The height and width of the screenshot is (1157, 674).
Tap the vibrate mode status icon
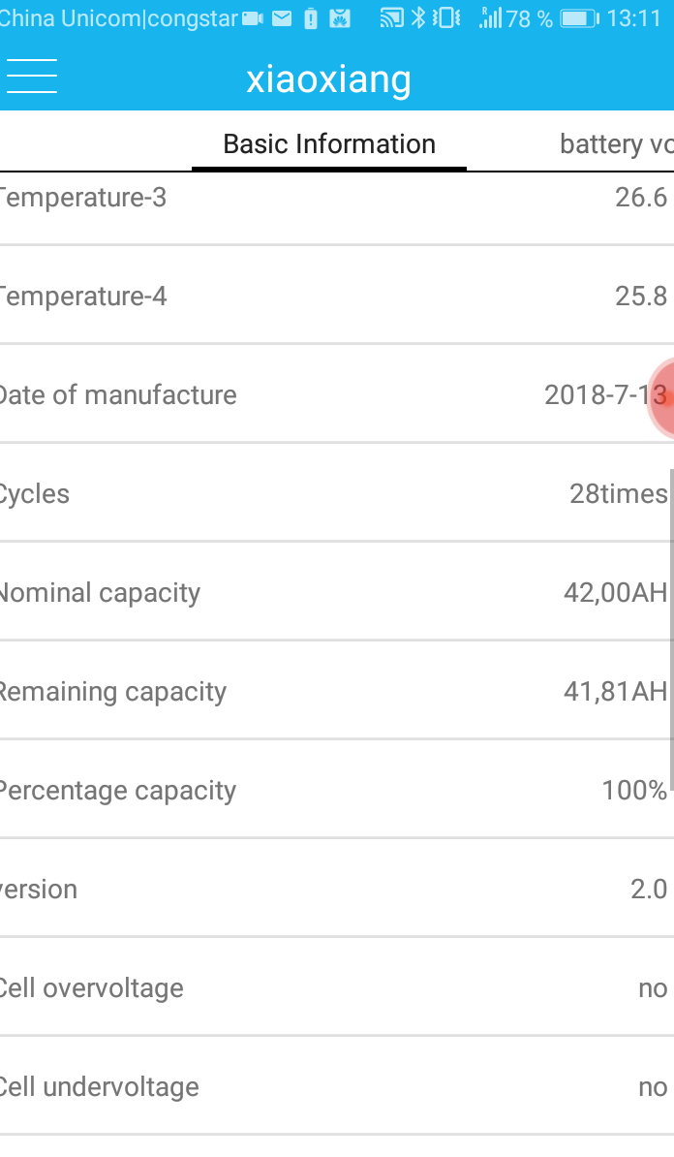446,17
